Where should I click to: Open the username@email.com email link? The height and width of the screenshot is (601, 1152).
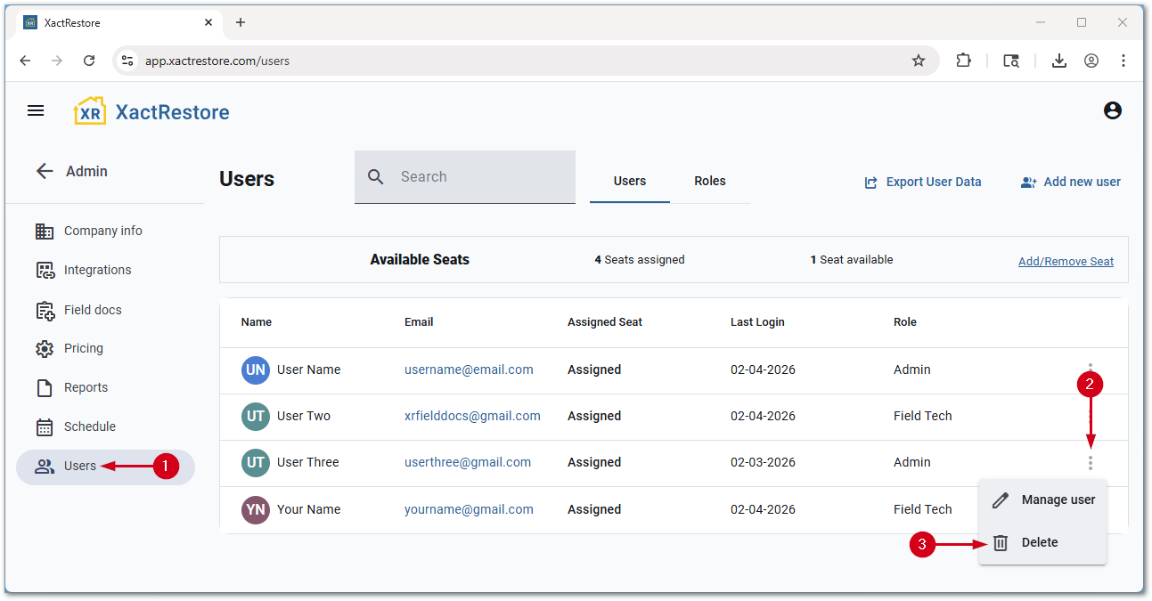(x=469, y=370)
